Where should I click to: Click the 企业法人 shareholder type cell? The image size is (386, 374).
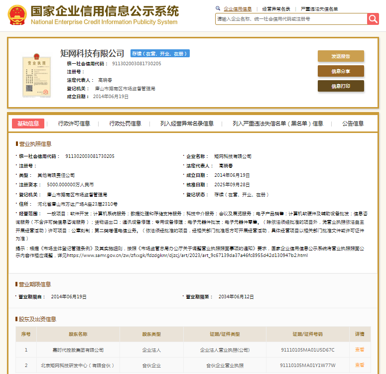click(151, 350)
